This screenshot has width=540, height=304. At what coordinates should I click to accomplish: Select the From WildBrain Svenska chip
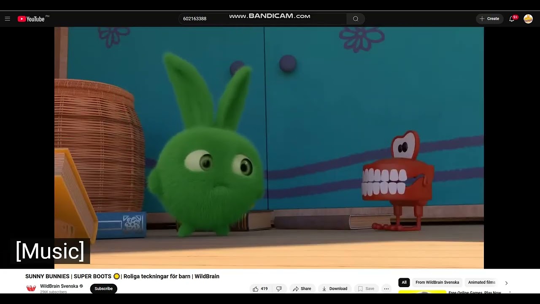(x=437, y=282)
